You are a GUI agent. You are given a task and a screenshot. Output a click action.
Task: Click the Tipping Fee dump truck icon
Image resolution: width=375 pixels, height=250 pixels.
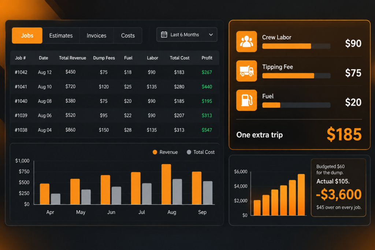(x=246, y=71)
